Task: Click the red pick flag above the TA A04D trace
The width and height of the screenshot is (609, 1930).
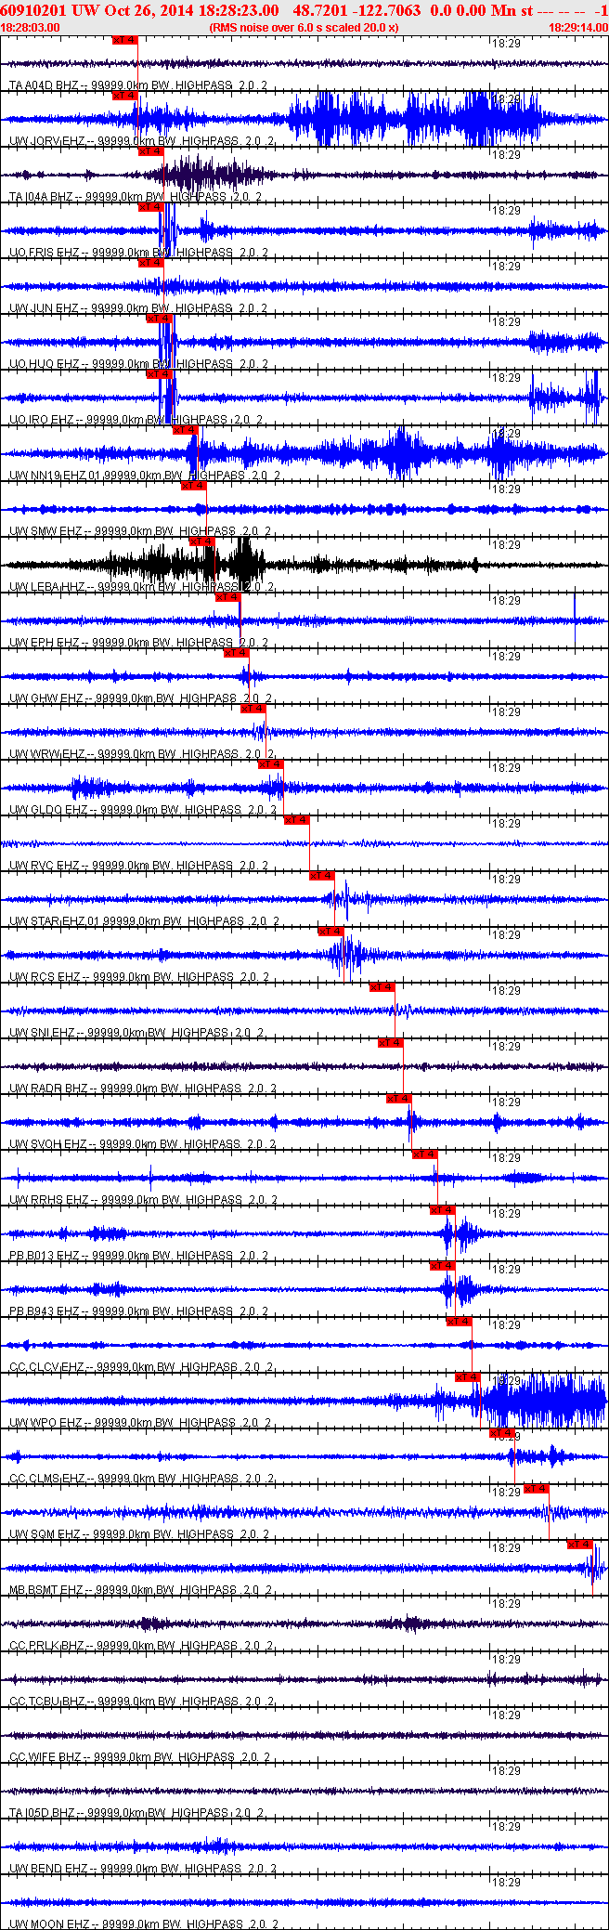Action: (x=124, y=40)
